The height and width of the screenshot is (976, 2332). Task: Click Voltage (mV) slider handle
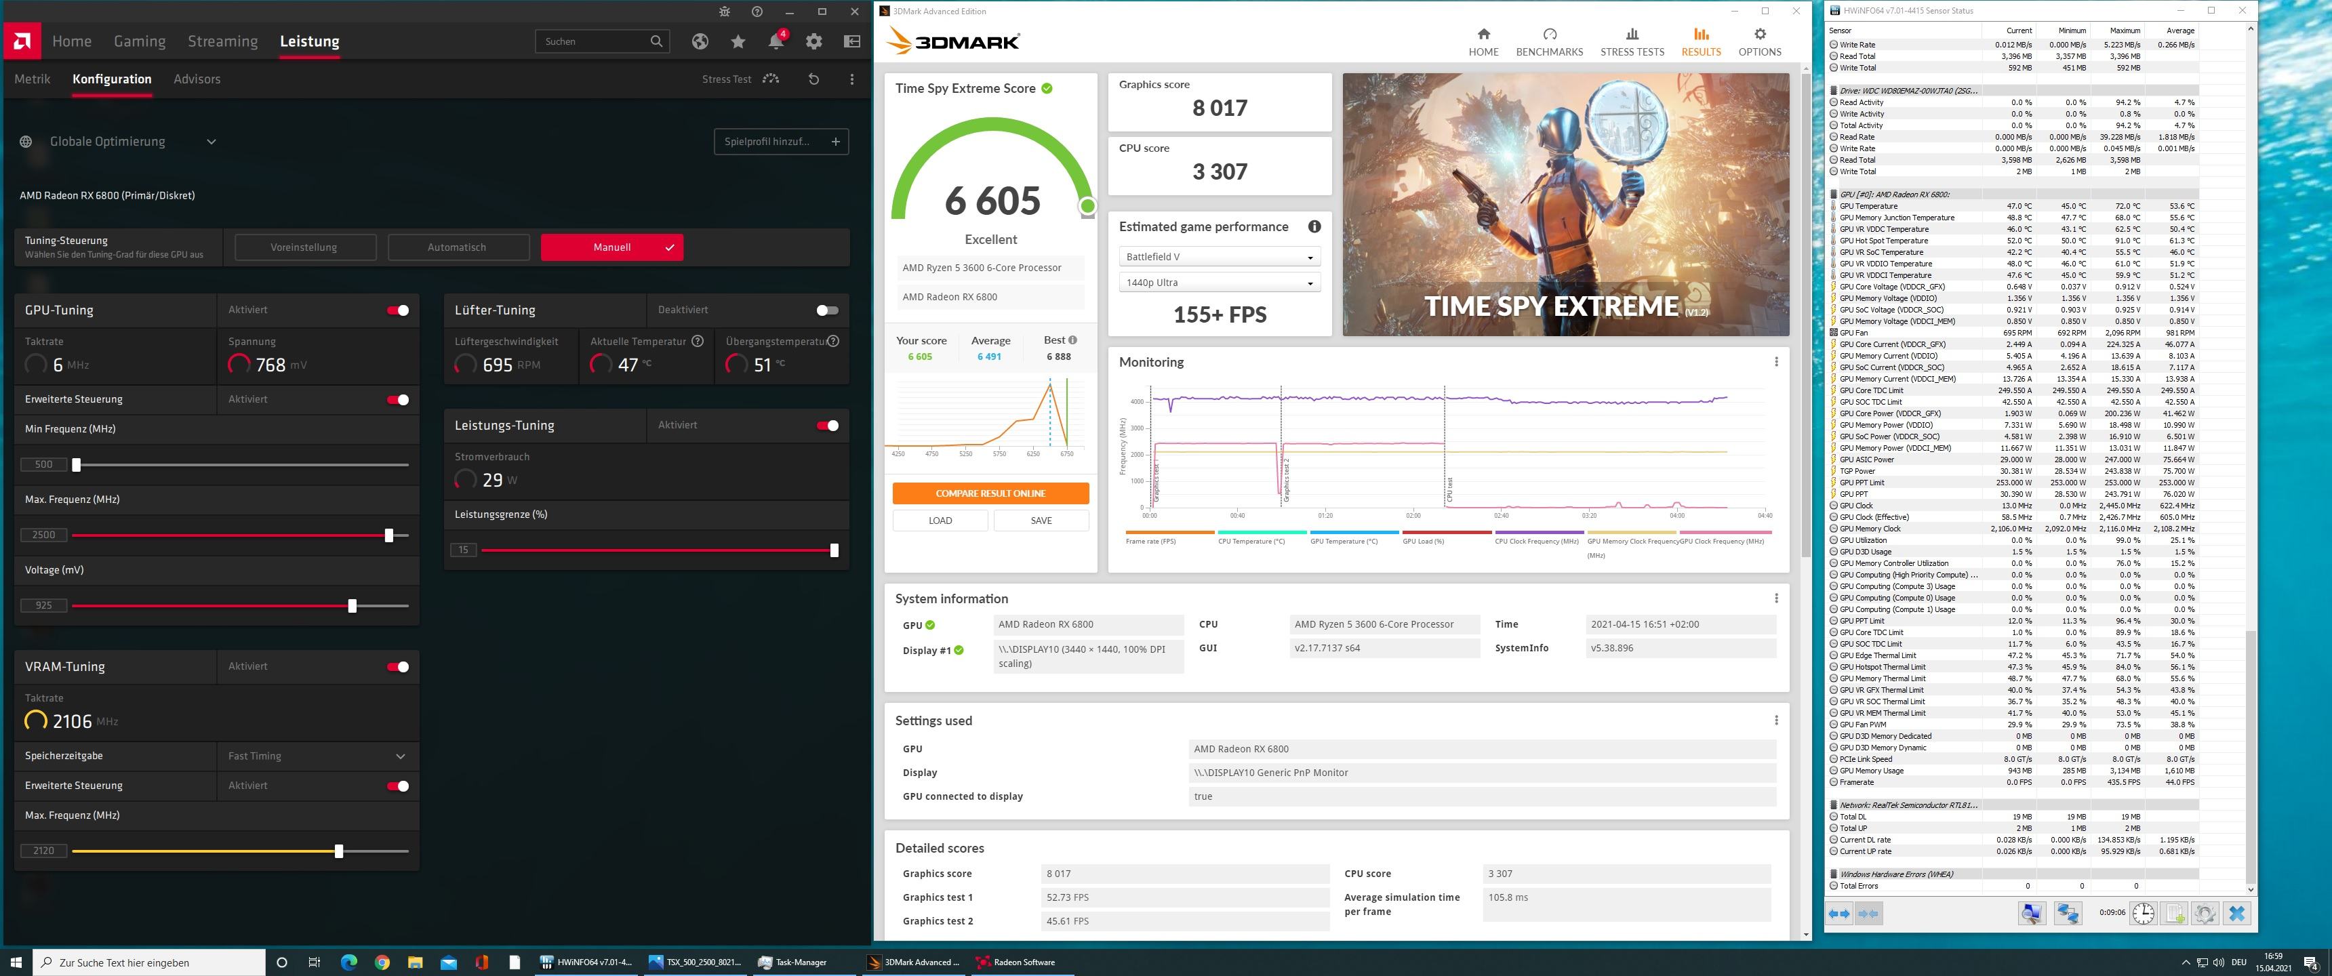pos(352,606)
